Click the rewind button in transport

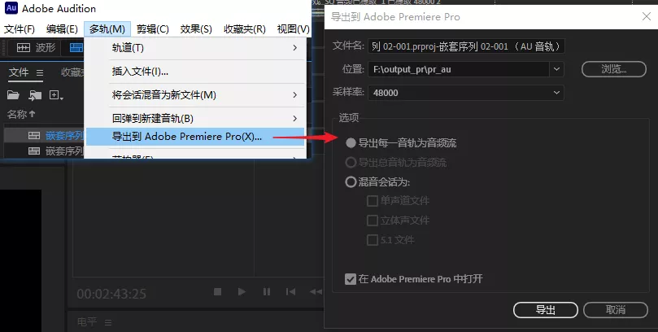point(316,291)
